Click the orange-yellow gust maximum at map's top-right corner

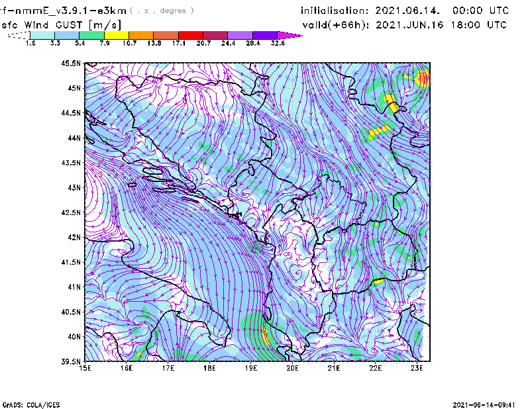click(423, 78)
